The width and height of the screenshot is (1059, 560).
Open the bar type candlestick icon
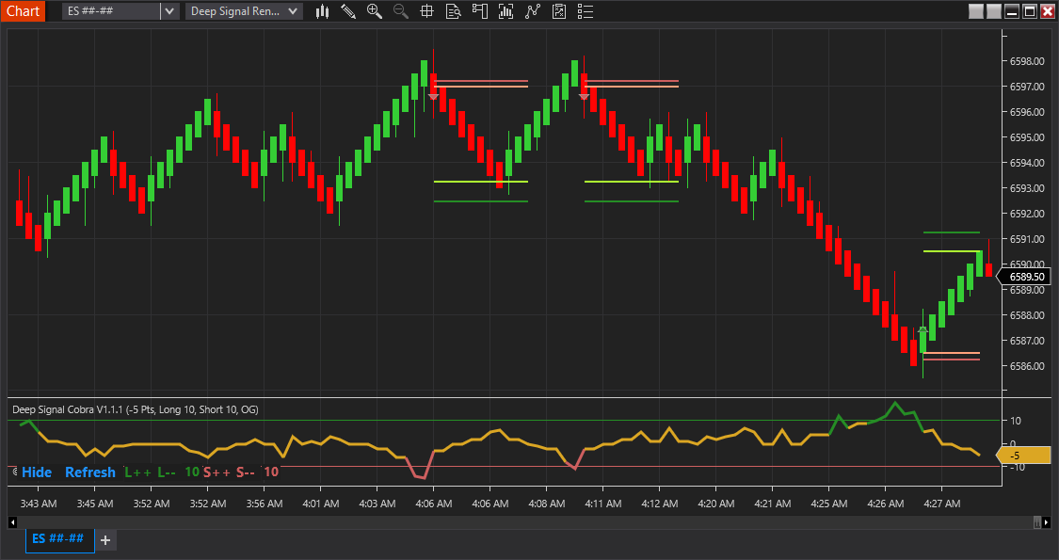(x=323, y=11)
